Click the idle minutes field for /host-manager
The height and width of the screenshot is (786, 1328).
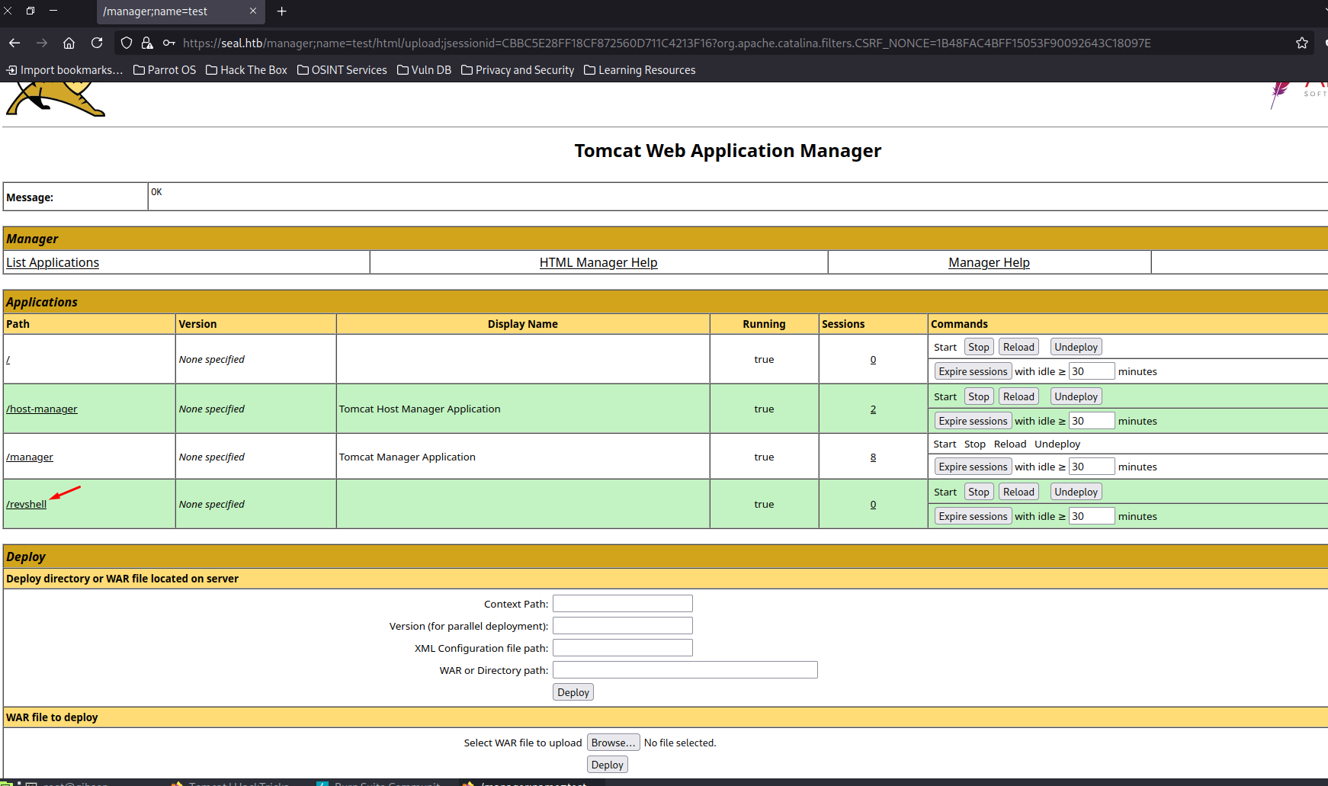[1092, 421]
